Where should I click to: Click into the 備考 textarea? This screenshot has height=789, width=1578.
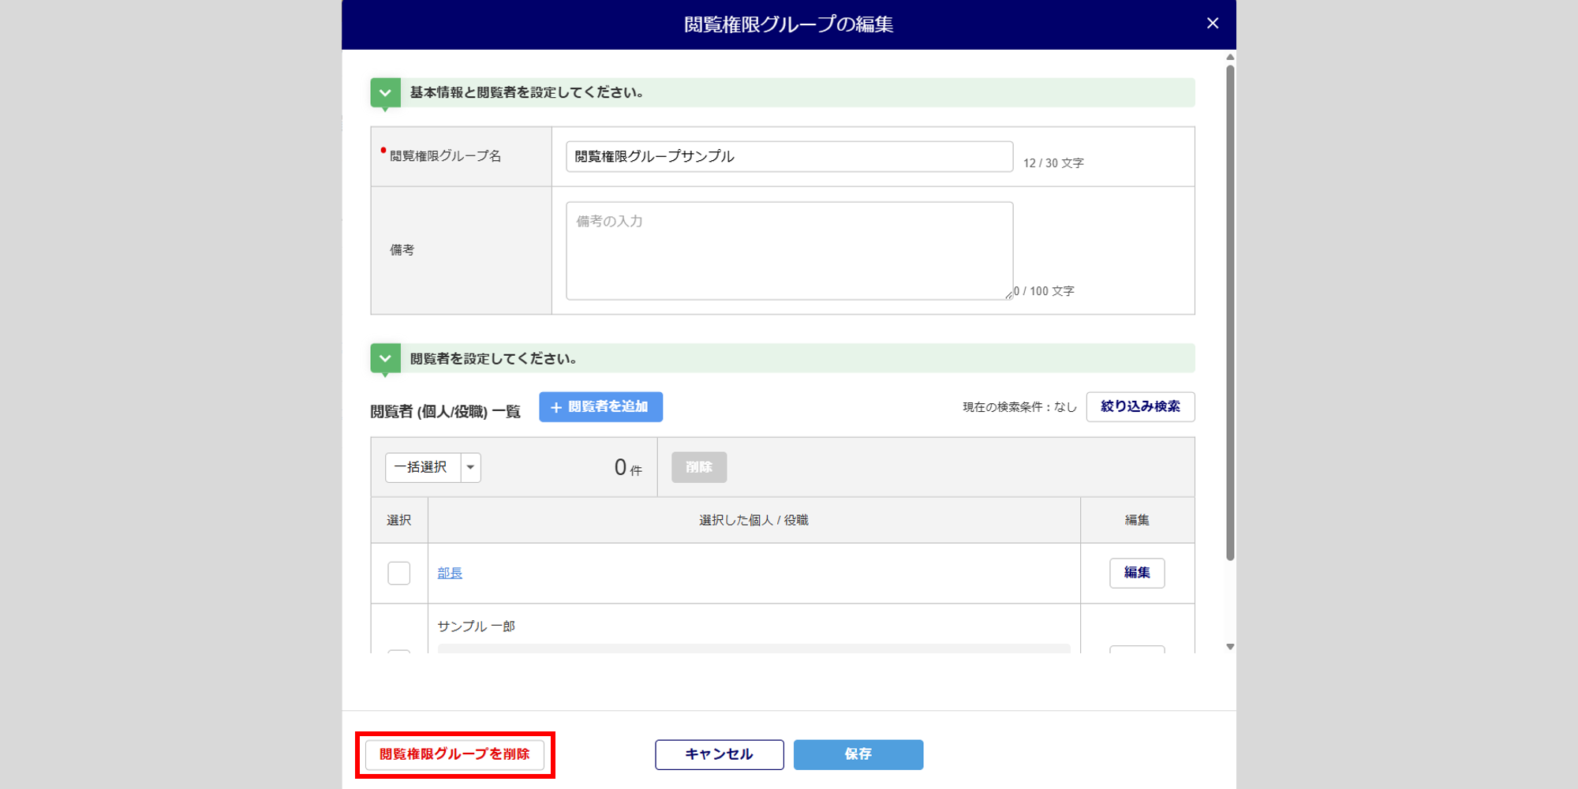click(789, 251)
